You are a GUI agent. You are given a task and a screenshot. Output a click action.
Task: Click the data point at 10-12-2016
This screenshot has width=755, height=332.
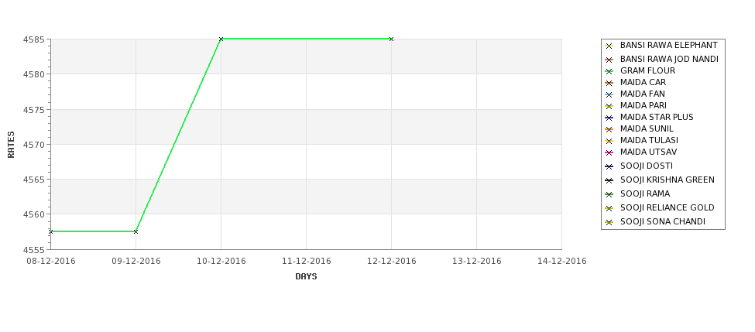click(x=221, y=39)
